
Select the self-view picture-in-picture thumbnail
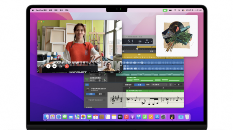(x=109, y=66)
